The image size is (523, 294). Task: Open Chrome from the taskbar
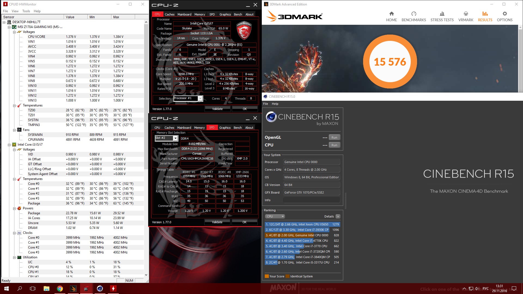pyautogui.click(x=60, y=289)
